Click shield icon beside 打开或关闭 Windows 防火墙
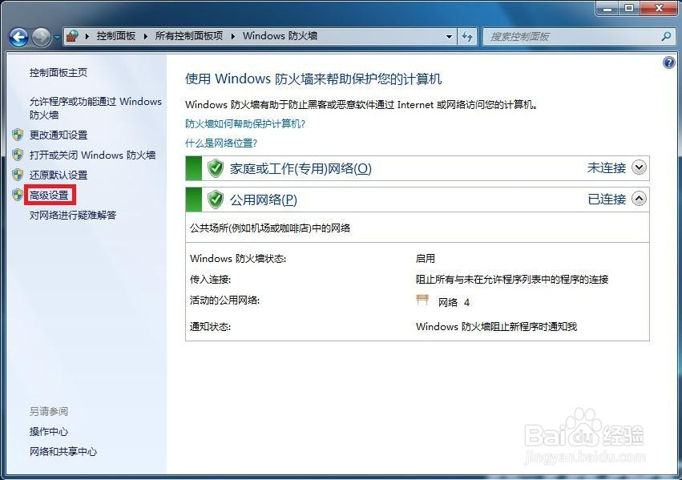Image resolution: width=682 pixels, height=480 pixels. pos(18,155)
